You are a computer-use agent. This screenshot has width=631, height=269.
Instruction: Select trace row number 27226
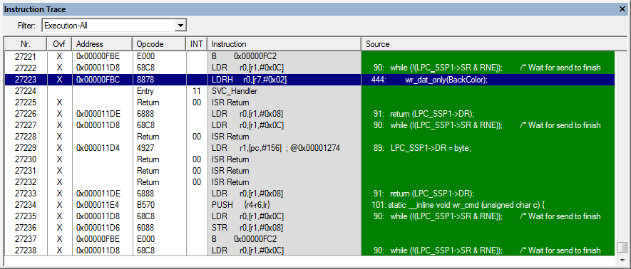coord(309,114)
